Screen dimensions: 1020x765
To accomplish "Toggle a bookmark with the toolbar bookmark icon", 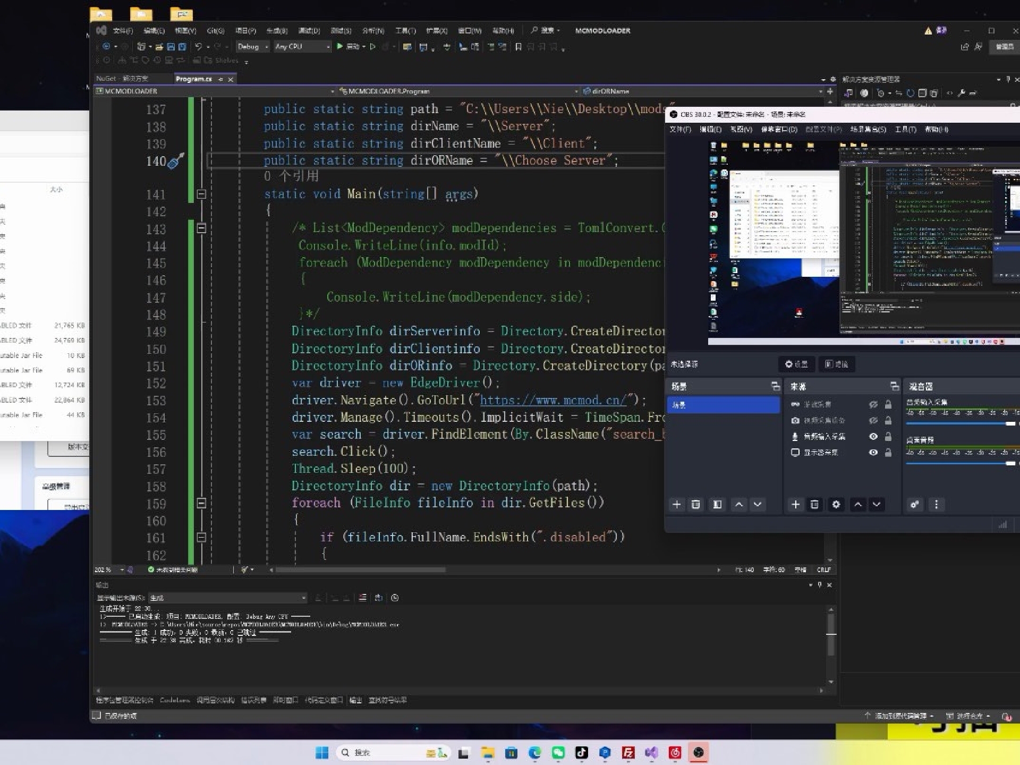I will point(518,47).
